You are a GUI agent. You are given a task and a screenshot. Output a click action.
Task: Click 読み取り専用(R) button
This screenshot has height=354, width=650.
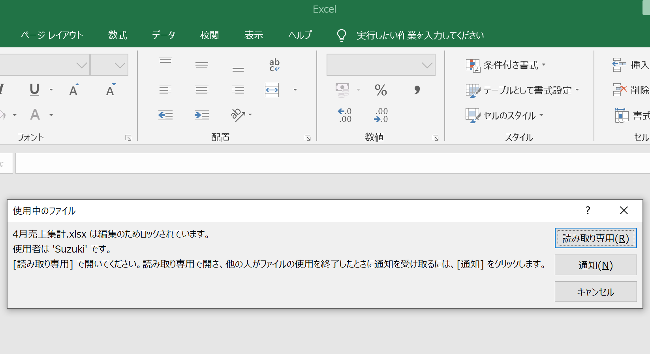point(596,238)
